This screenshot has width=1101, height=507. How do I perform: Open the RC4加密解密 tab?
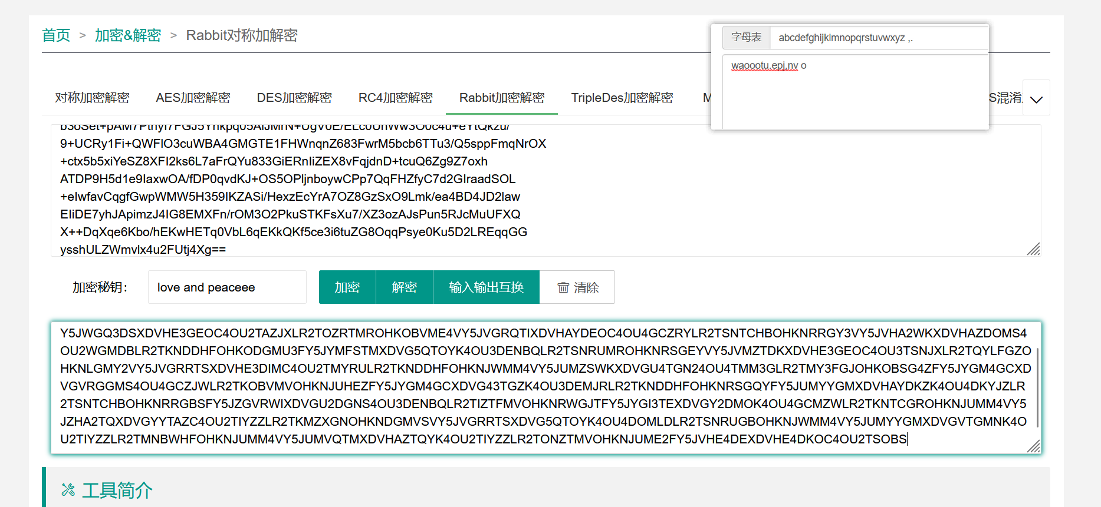[x=395, y=98]
